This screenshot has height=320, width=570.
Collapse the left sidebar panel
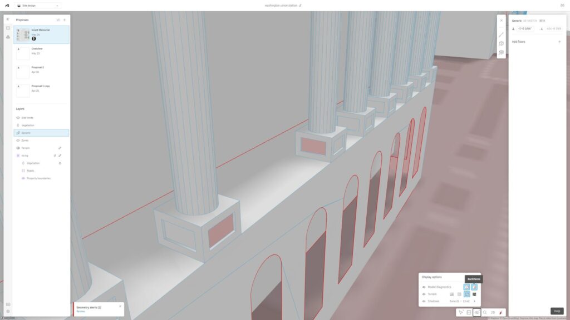(8, 19)
